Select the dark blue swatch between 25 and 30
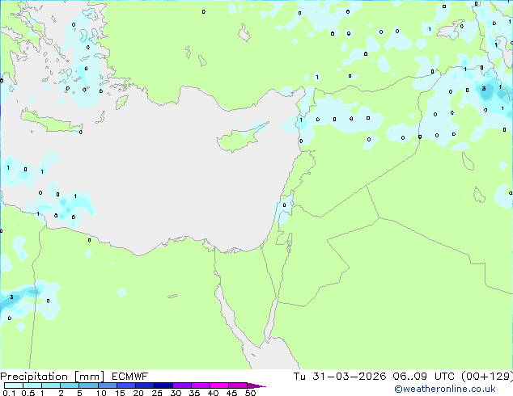The width and height of the screenshot is (513, 396). tap(163, 385)
